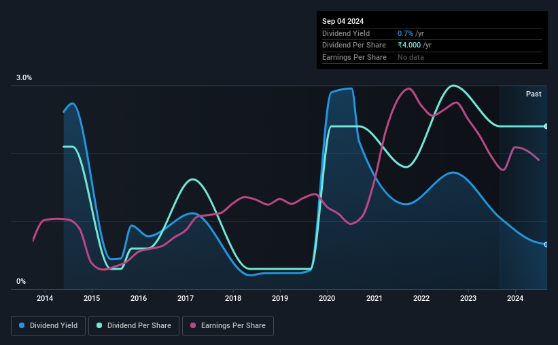This screenshot has height=345, width=558.
Task: Click the 2020 x-axis label
Action: (327, 298)
